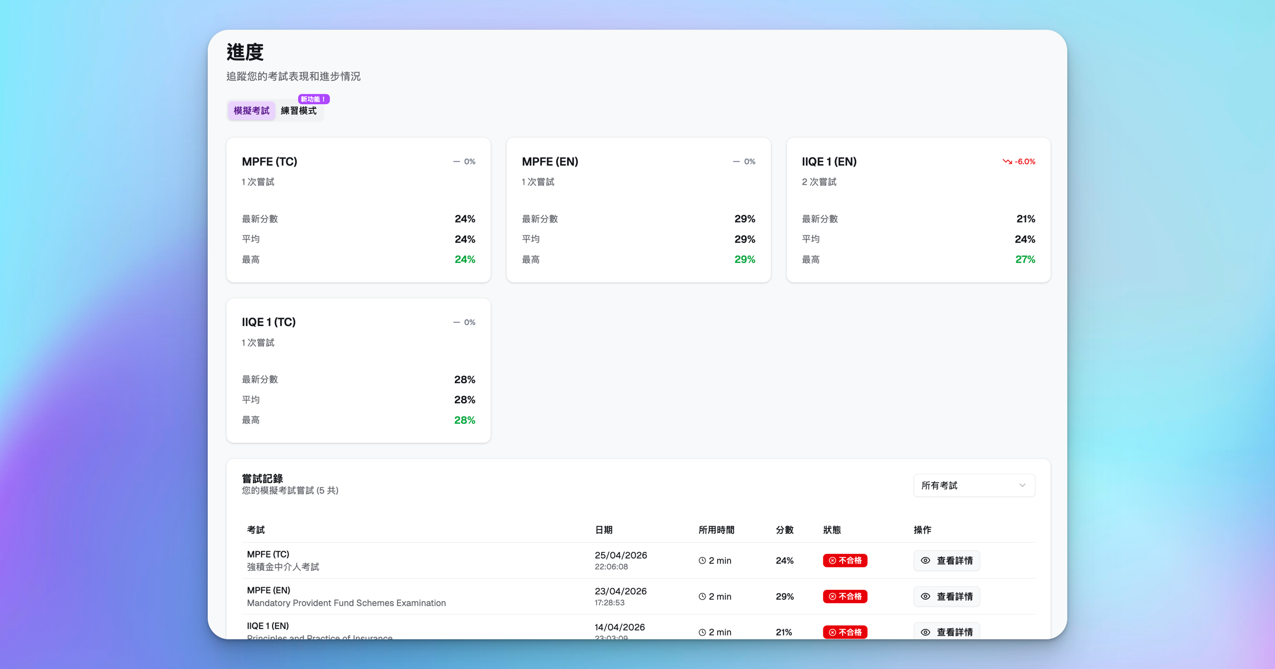Open the MPFE (TC) summary card title
1275x669 pixels.
click(x=269, y=161)
